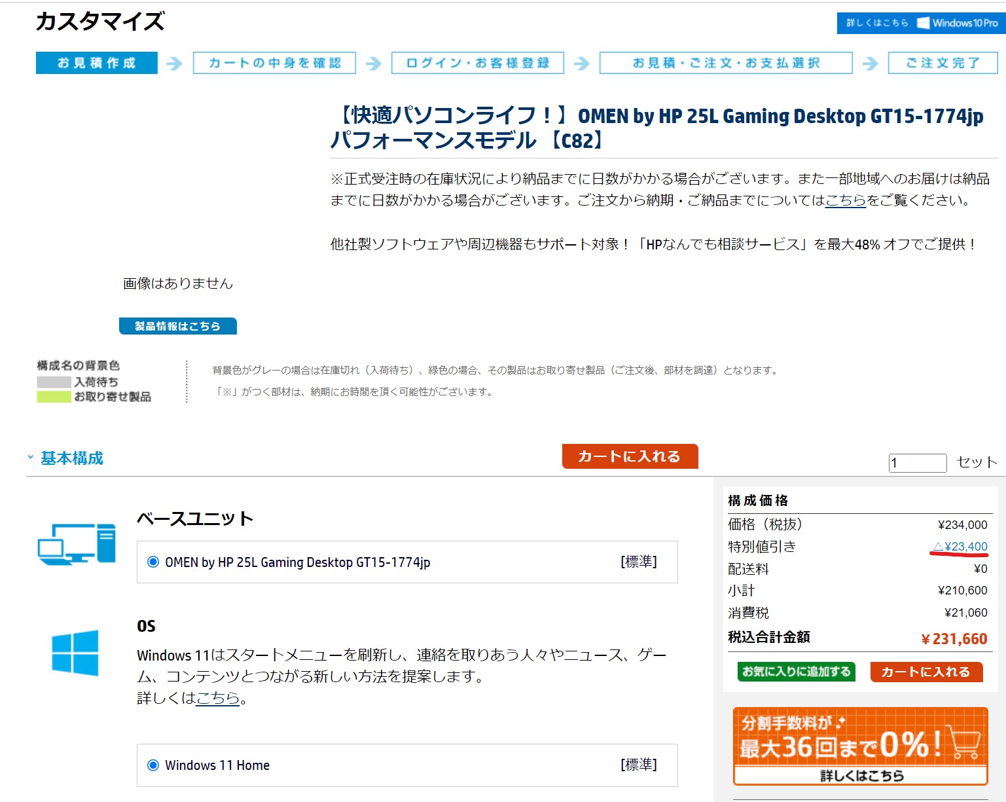The width and height of the screenshot is (1006, 802).
Task: Click the Windows 10 Pro banner at top right
Action: [x=921, y=23]
